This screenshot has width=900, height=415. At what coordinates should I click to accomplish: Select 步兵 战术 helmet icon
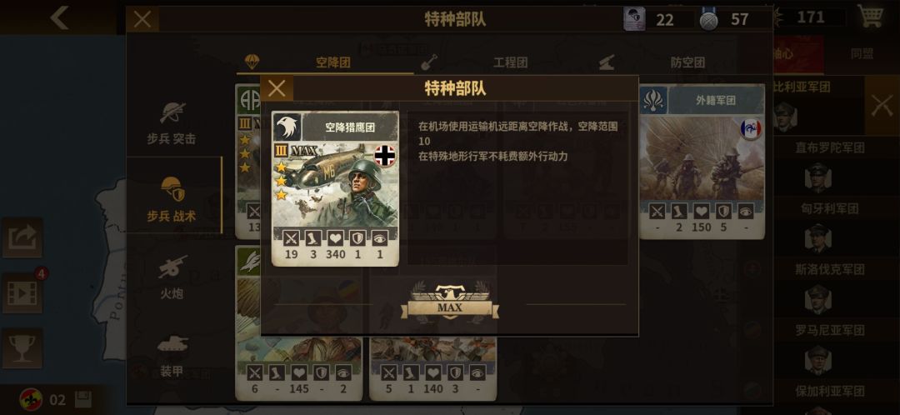(172, 189)
